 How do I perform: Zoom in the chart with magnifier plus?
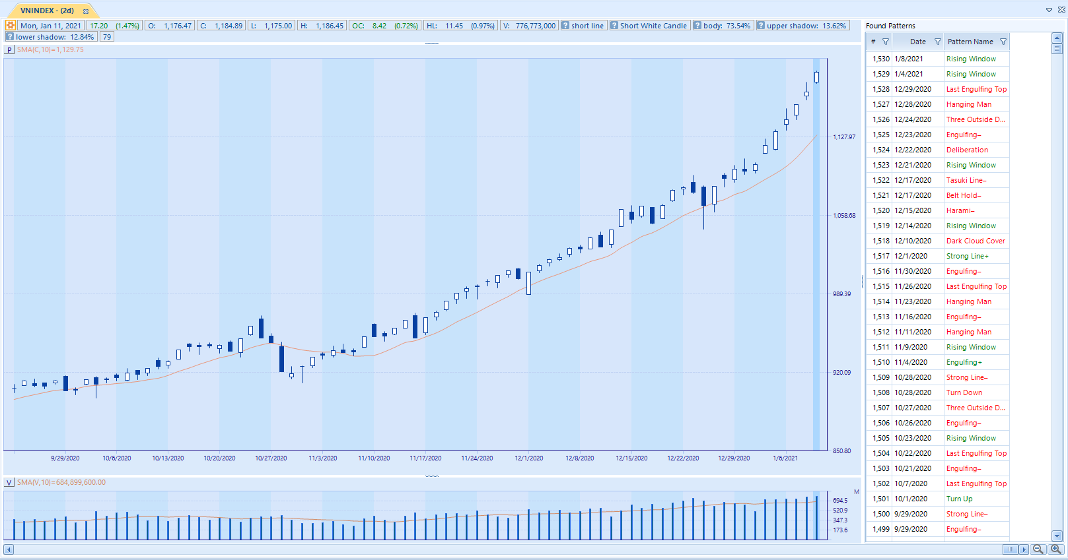[1055, 549]
